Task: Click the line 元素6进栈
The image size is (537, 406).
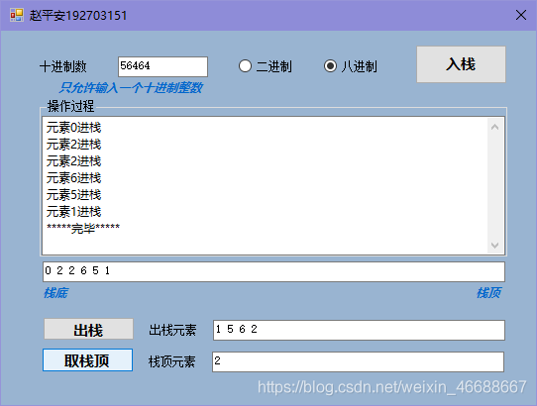Action: [x=74, y=178]
